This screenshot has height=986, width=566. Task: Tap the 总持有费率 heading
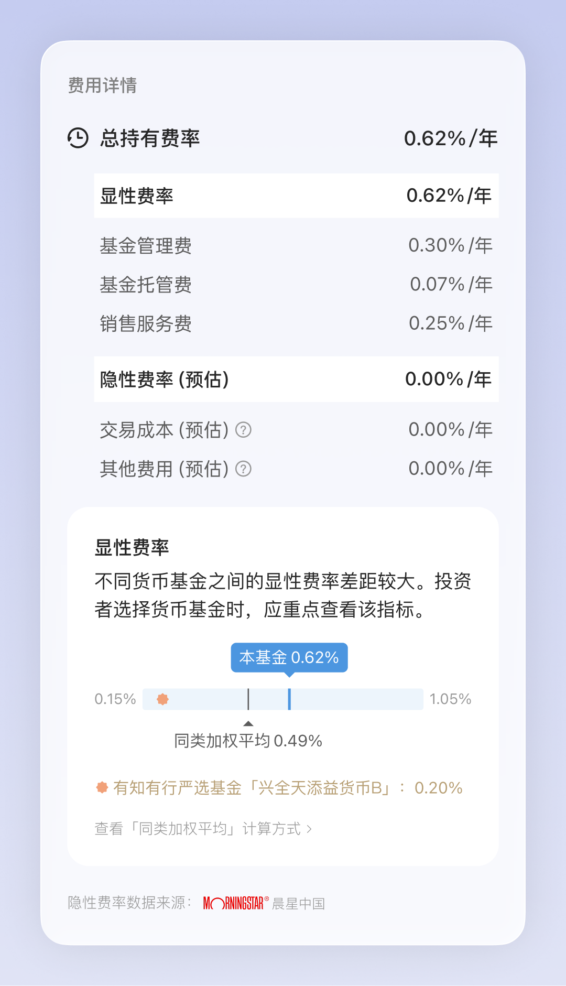pos(150,138)
